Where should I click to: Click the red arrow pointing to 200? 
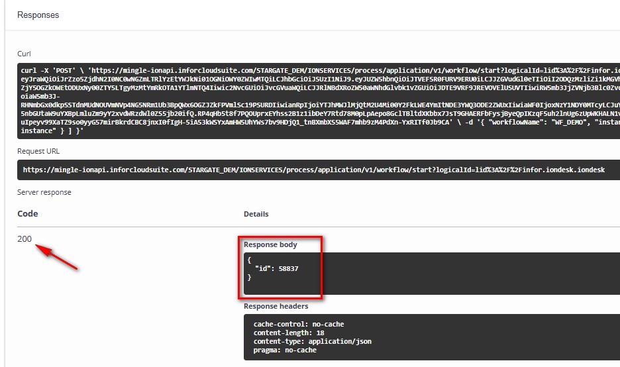[57, 258]
